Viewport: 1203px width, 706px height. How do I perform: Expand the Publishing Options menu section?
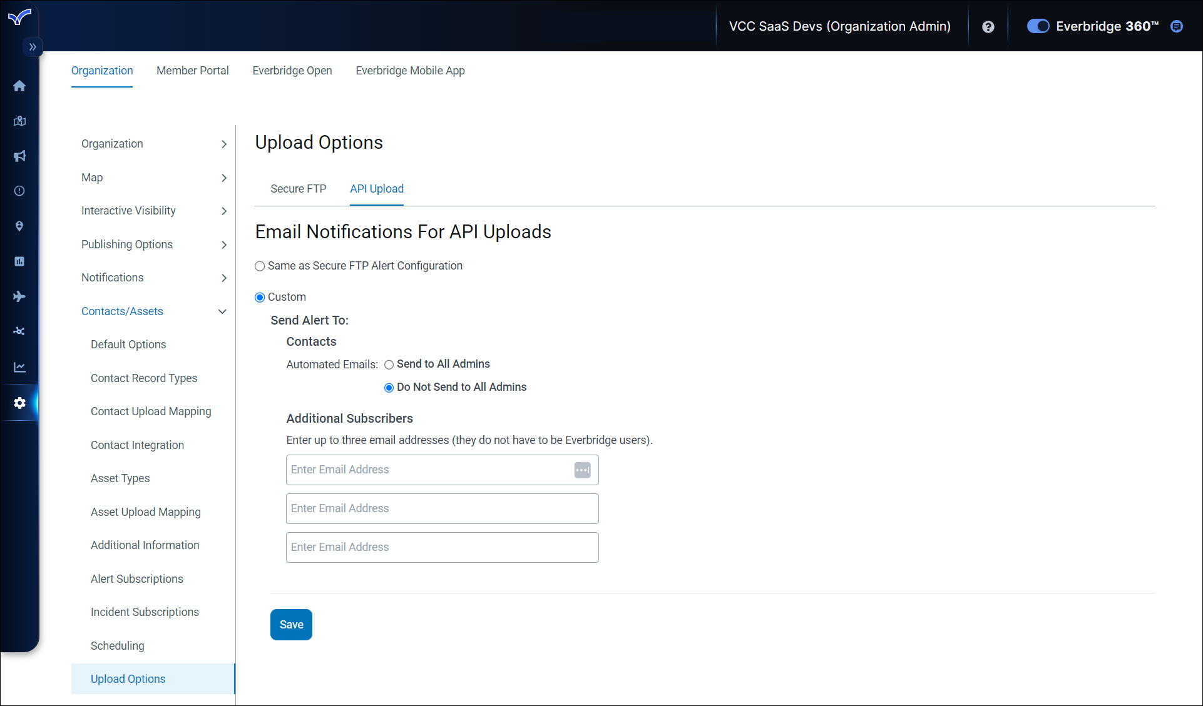tap(153, 245)
